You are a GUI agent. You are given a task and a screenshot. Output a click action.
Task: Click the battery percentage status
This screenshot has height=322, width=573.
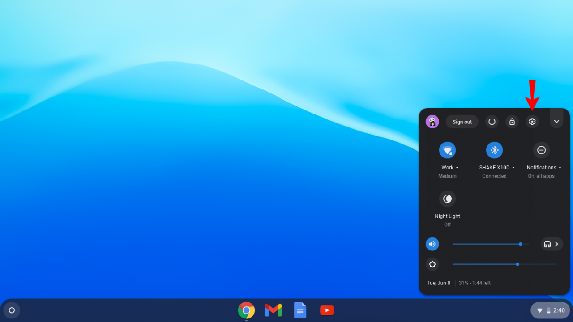(x=474, y=283)
